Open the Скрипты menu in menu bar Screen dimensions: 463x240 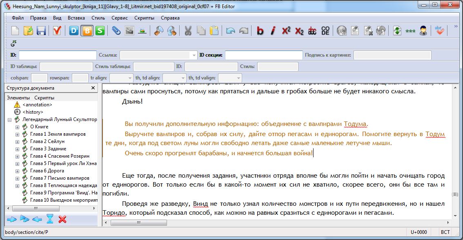click(x=144, y=18)
